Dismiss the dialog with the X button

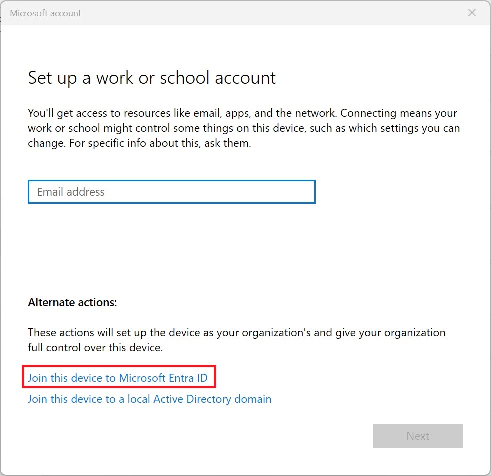pyautogui.click(x=471, y=13)
